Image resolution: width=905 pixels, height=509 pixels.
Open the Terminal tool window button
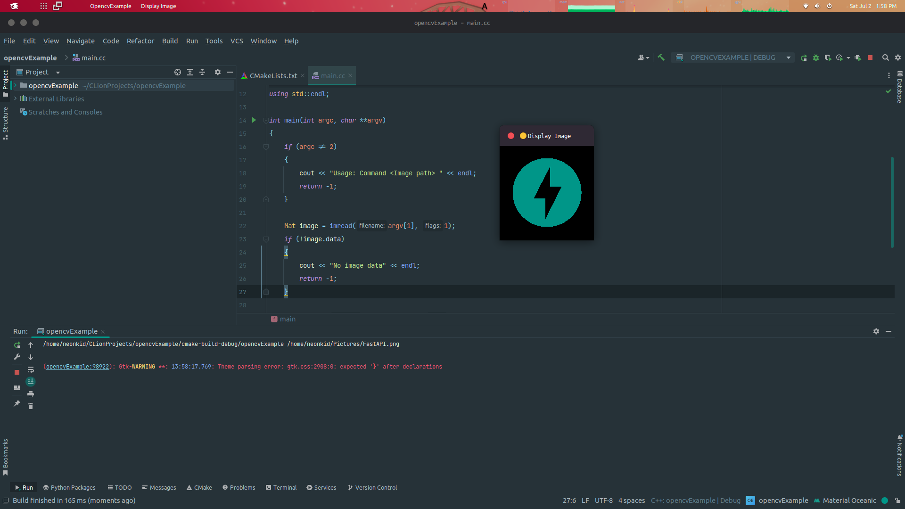point(281,487)
